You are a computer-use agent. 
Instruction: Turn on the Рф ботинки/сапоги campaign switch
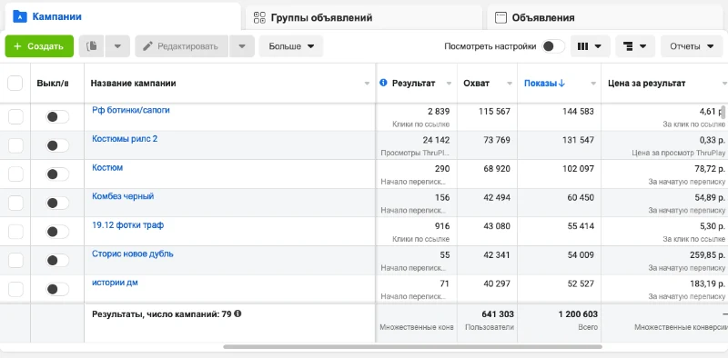click(57, 117)
